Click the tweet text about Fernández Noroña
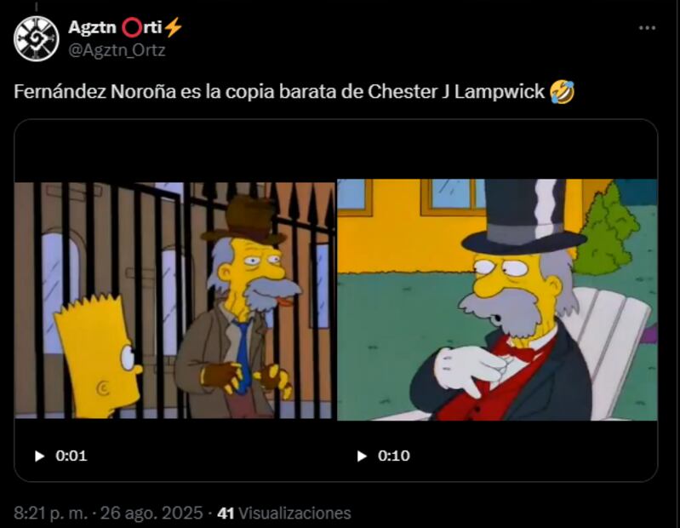Image resolution: width=680 pixels, height=528 pixels. pyautogui.click(x=294, y=91)
